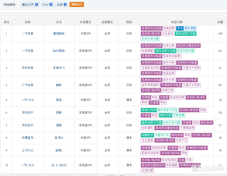Image resolution: width=227 pixels, height=176 pixels.
Task: Click the 德系 cell in 宝马X3 row
Action: 129,138
